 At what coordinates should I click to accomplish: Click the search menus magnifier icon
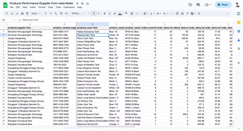click(x=7, y=14)
